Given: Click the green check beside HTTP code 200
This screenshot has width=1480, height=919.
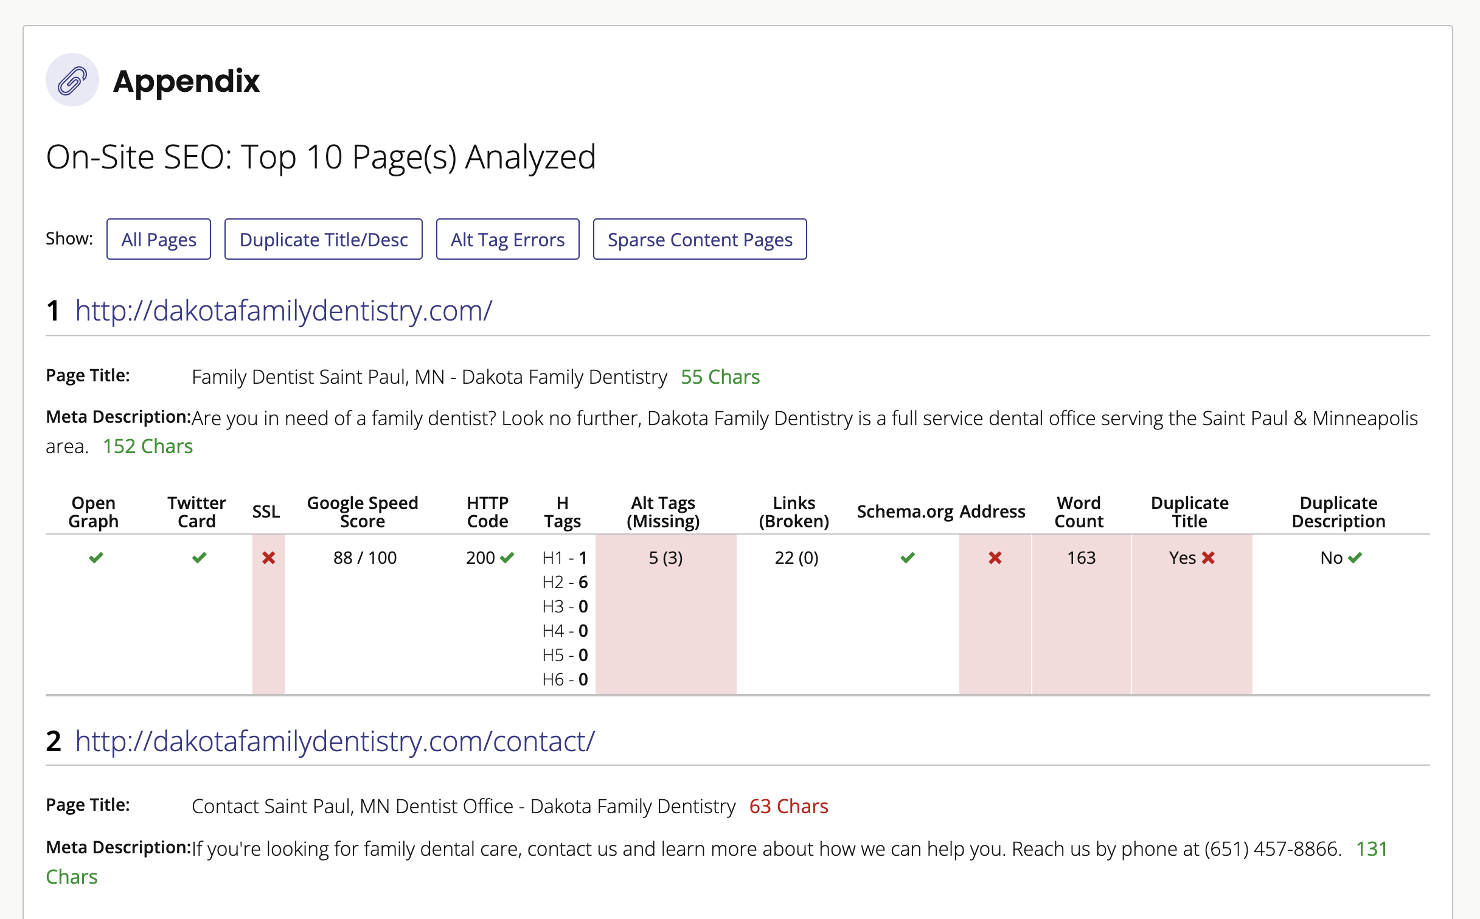Looking at the screenshot, I should 507,557.
